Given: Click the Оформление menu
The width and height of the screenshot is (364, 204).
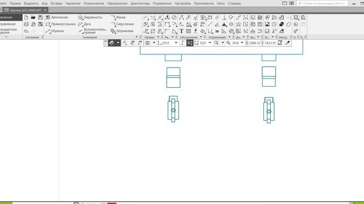Looking at the screenshot, I should pos(117,3).
